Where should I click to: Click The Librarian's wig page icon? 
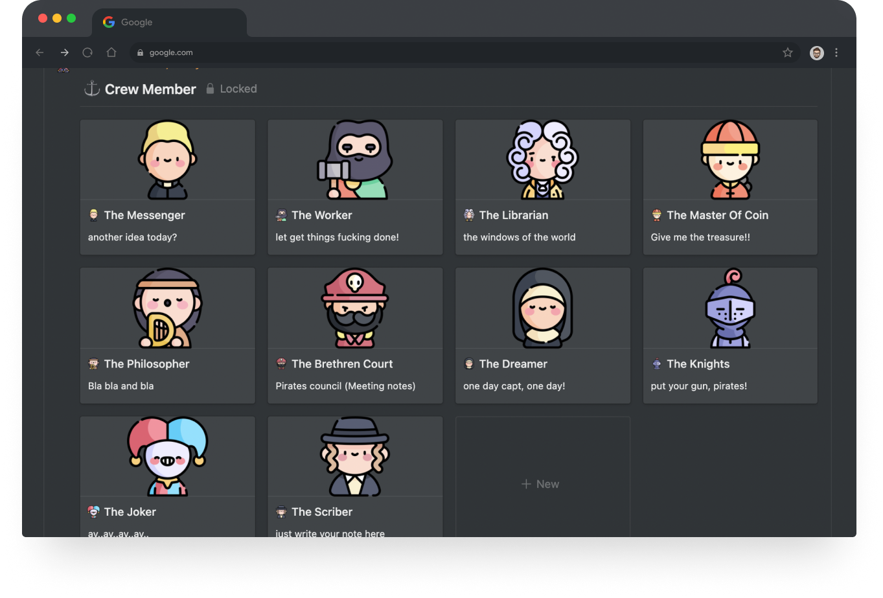468,214
